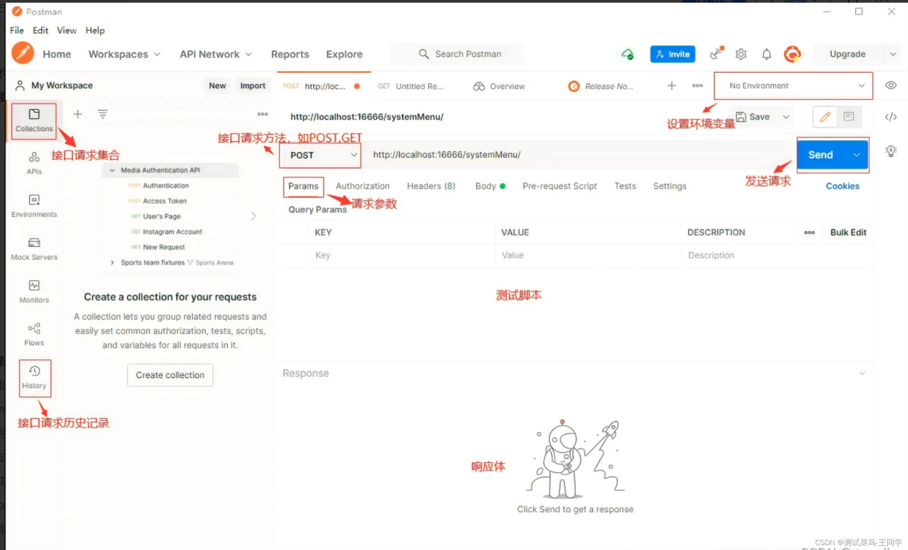Switch to the Headers (8) tab
908x550 pixels.
[431, 186]
